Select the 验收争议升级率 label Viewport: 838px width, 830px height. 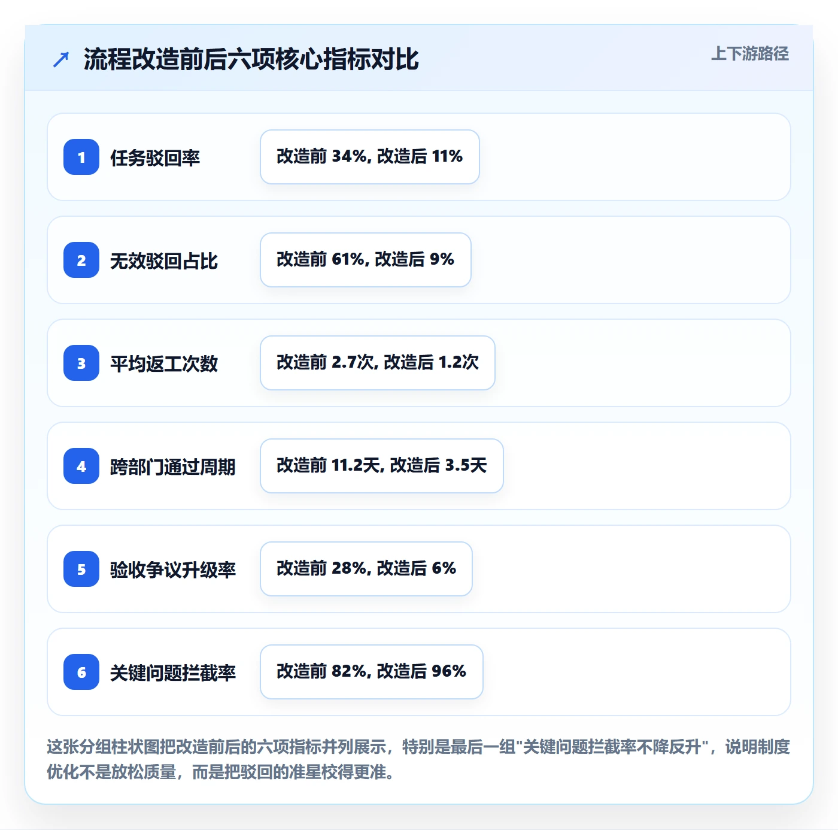point(173,570)
